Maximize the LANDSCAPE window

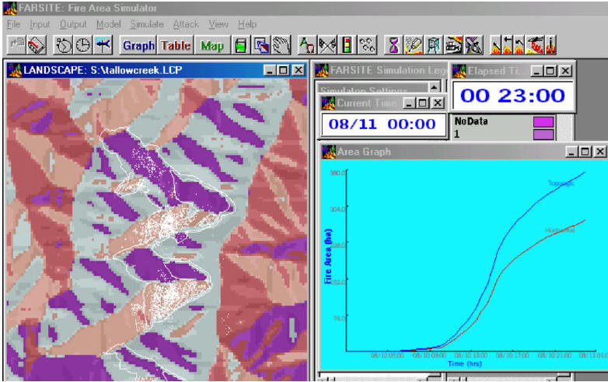(x=284, y=70)
